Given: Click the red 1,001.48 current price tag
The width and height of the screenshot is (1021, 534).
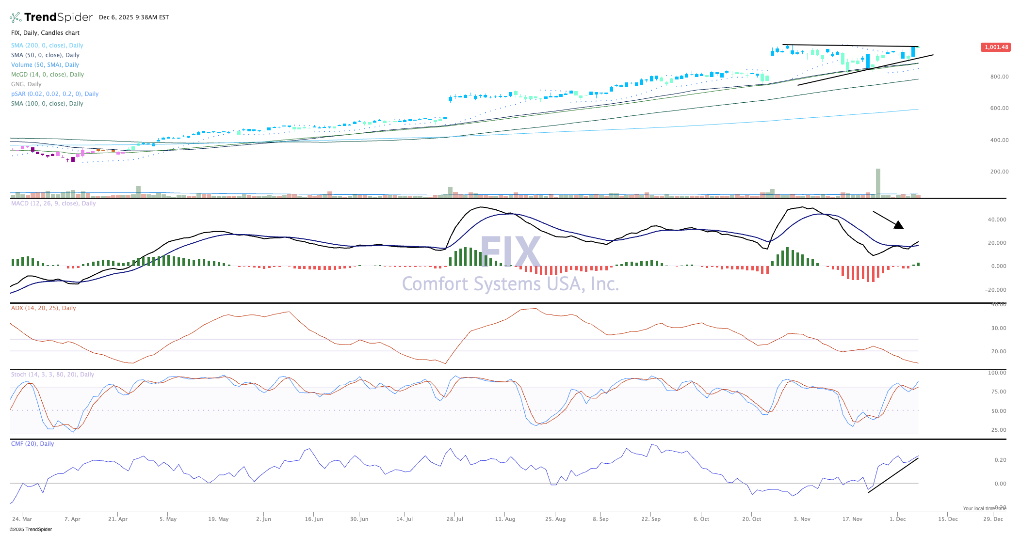Looking at the screenshot, I should click(995, 47).
